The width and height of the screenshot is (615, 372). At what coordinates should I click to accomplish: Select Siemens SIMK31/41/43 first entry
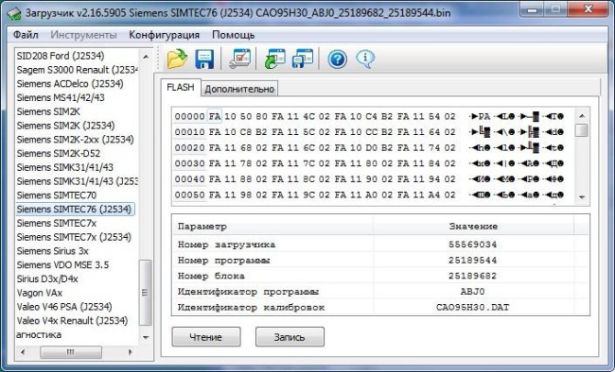point(64,167)
